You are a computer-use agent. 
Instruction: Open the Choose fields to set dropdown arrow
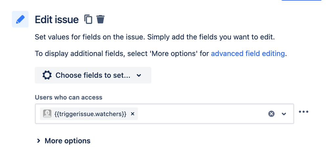click(139, 75)
